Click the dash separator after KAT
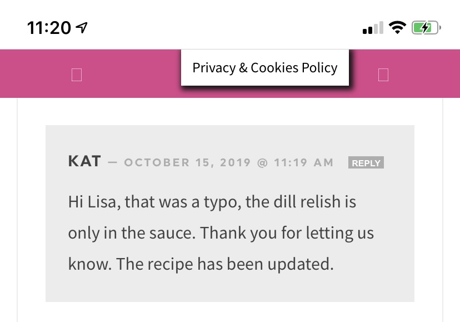Screen dimensions: 460x322 click(x=113, y=162)
